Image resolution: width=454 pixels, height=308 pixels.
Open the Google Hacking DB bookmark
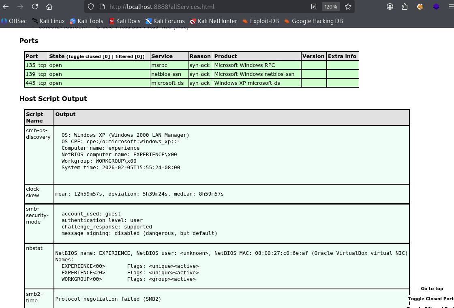[313, 21]
